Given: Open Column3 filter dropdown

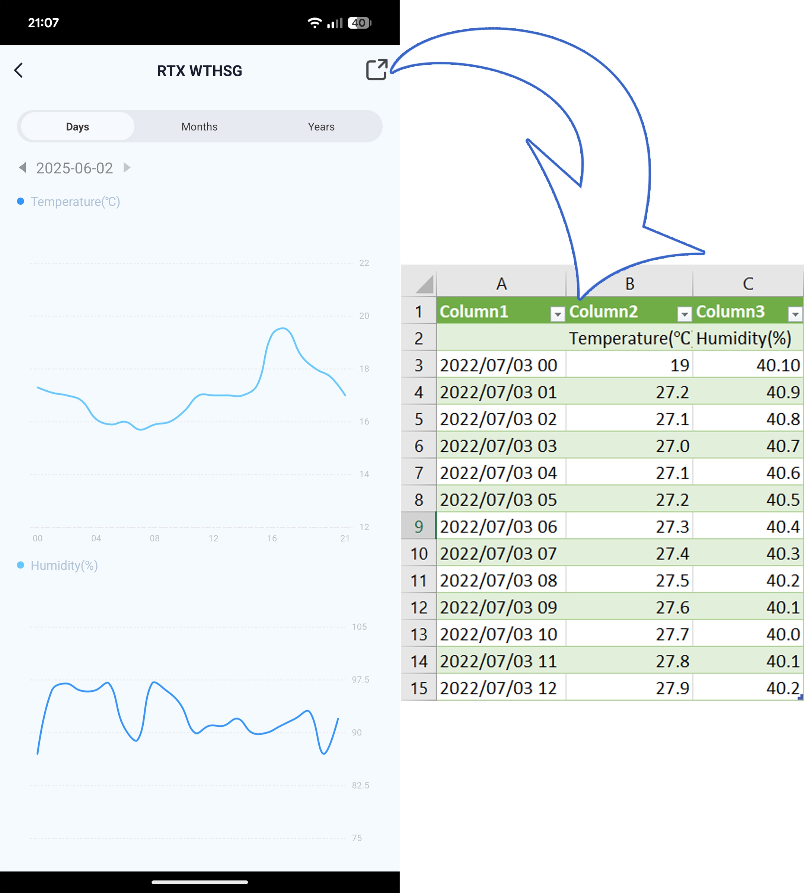Looking at the screenshot, I should pyautogui.click(x=795, y=314).
